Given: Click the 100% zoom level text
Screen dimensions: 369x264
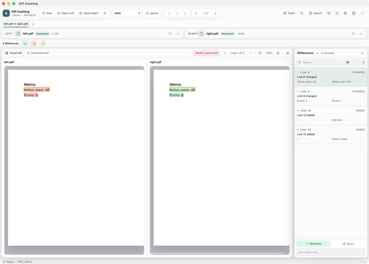Looking at the screenshot, I should tap(269, 53).
